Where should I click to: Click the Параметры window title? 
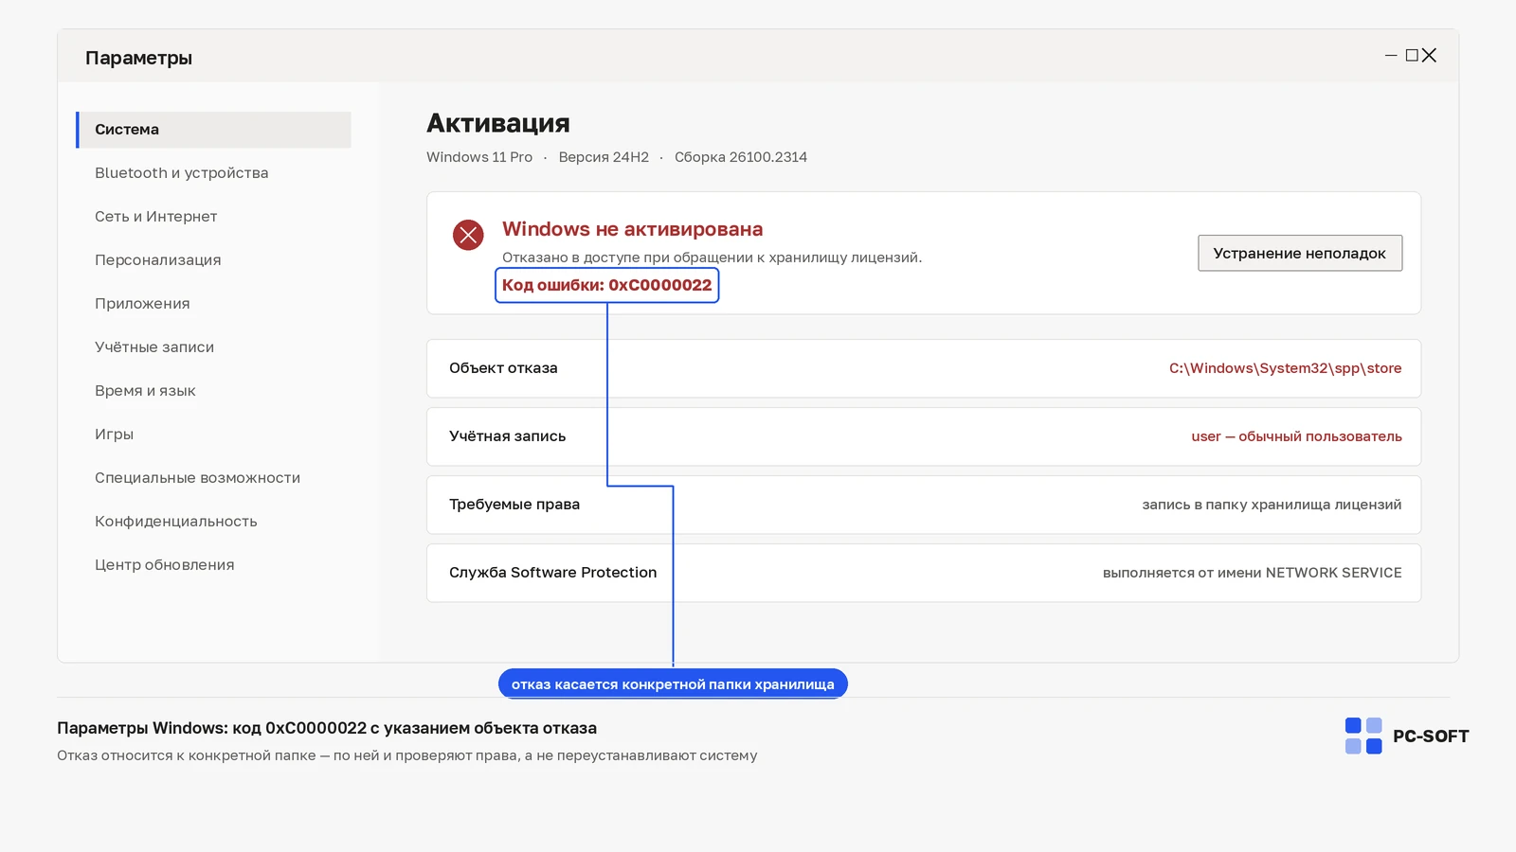[x=138, y=58]
